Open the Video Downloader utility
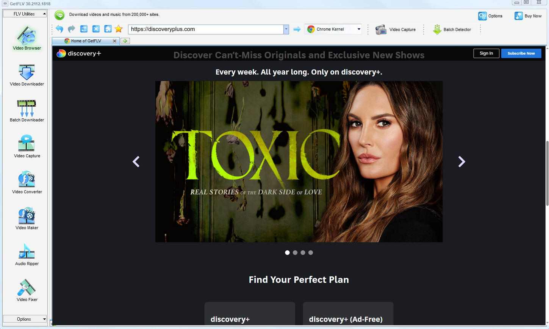 [27, 75]
